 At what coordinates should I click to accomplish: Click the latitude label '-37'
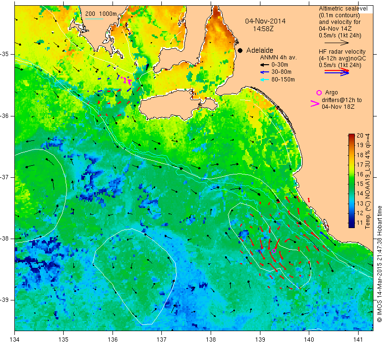5,177
